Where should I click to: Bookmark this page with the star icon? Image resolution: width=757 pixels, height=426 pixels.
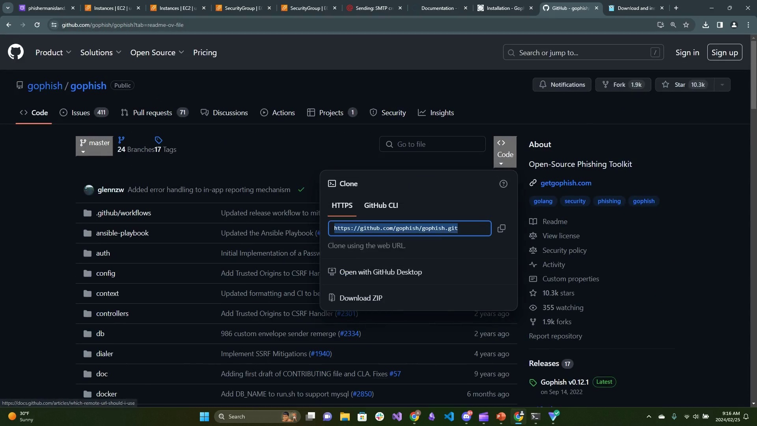coord(686,25)
